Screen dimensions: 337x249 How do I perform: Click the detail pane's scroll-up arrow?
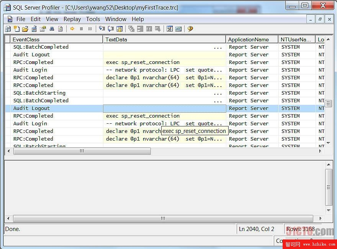coord(329,165)
